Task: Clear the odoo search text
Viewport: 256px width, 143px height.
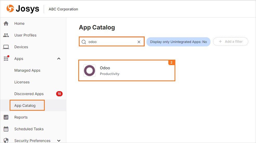Action: pos(139,42)
